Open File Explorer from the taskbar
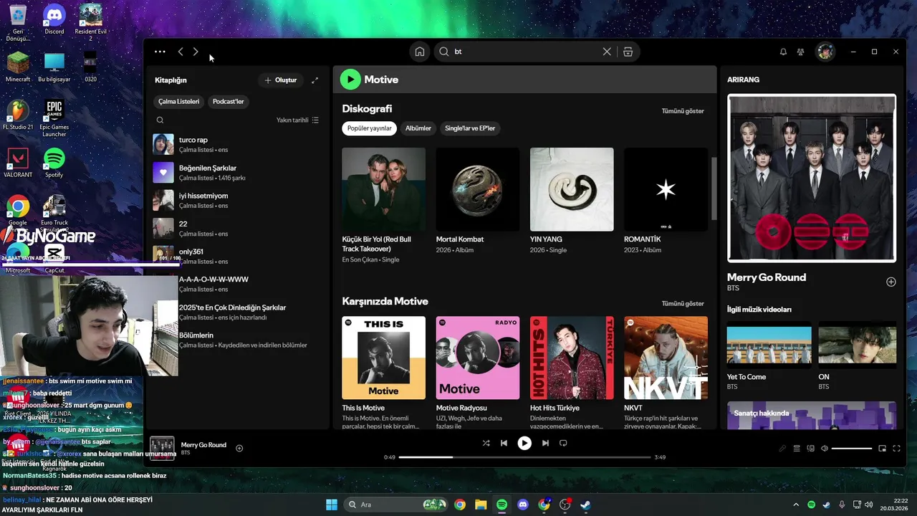917x516 pixels. point(481,505)
